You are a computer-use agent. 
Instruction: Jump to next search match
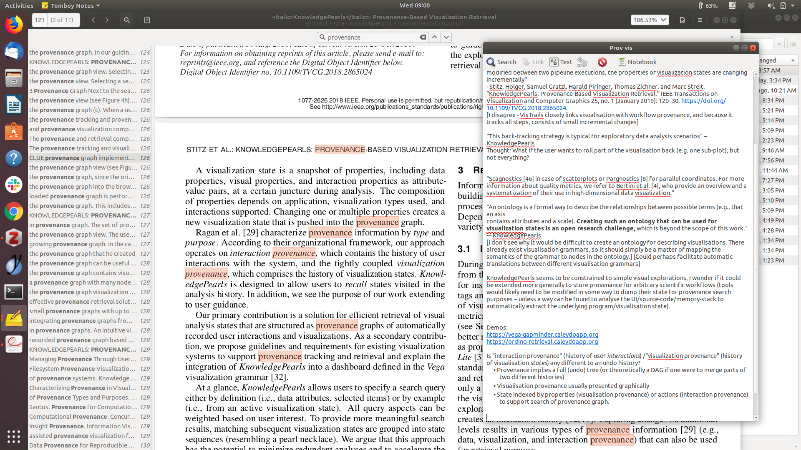click(446, 37)
